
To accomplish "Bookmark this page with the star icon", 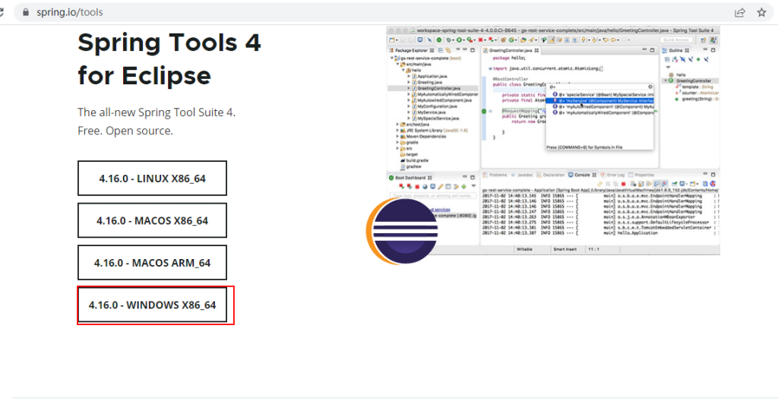I will click(x=761, y=12).
